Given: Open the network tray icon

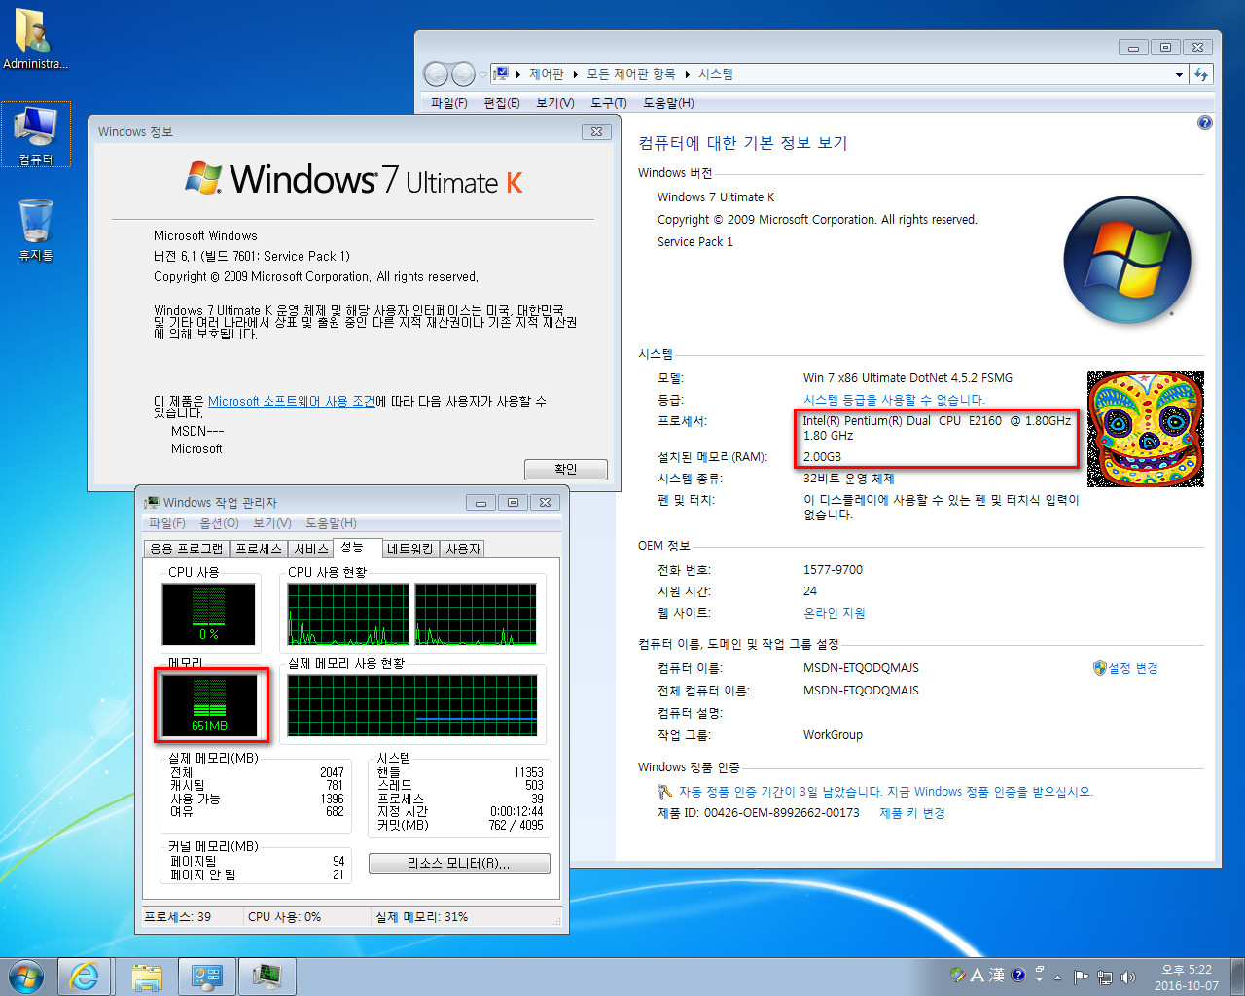Looking at the screenshot, I should [1105, 977].
